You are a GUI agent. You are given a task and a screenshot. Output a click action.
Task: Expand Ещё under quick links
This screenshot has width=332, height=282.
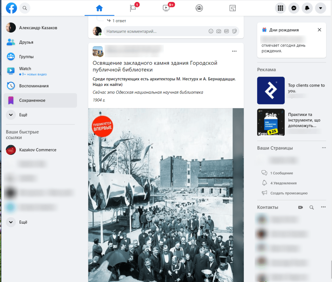tap(41, 222)
